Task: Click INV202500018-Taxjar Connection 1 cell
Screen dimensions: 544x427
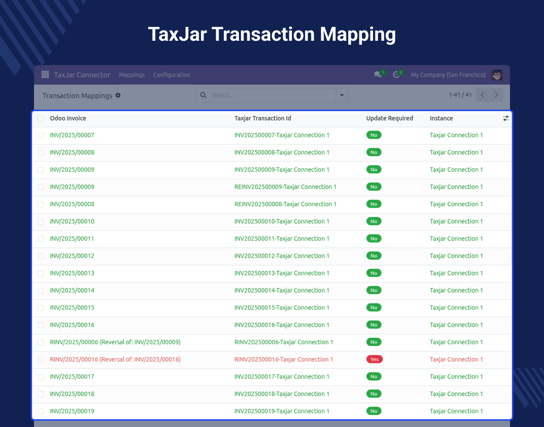Action: click(x=282, y=394)
